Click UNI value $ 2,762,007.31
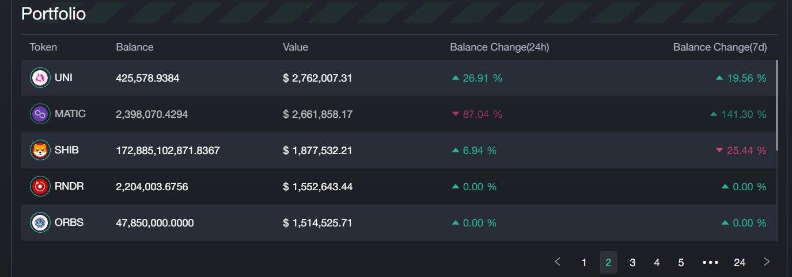The height and width of the screenshot is (277, 792). (x=318, y=78)
